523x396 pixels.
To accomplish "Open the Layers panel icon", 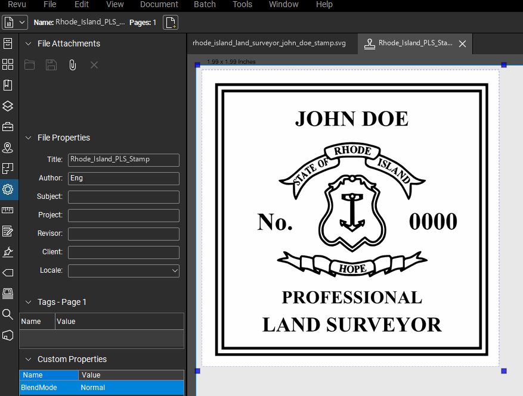I will click(x=8, y=106).
